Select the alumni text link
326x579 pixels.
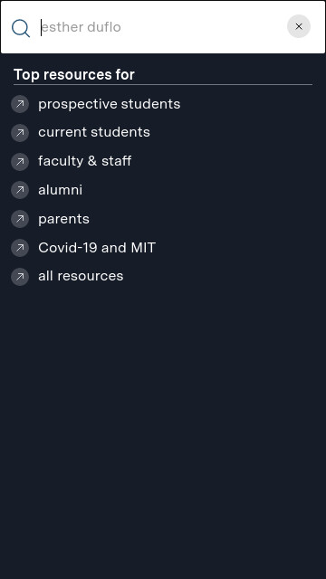(61, 190)
